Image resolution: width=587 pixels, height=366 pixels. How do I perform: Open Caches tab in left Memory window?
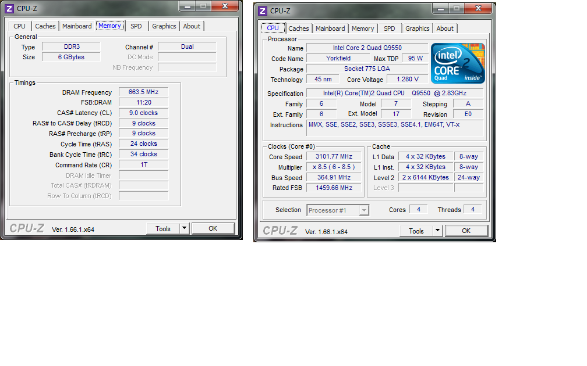tap(45, 26)
